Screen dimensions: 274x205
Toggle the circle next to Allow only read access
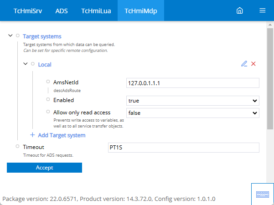coord(48,112)
